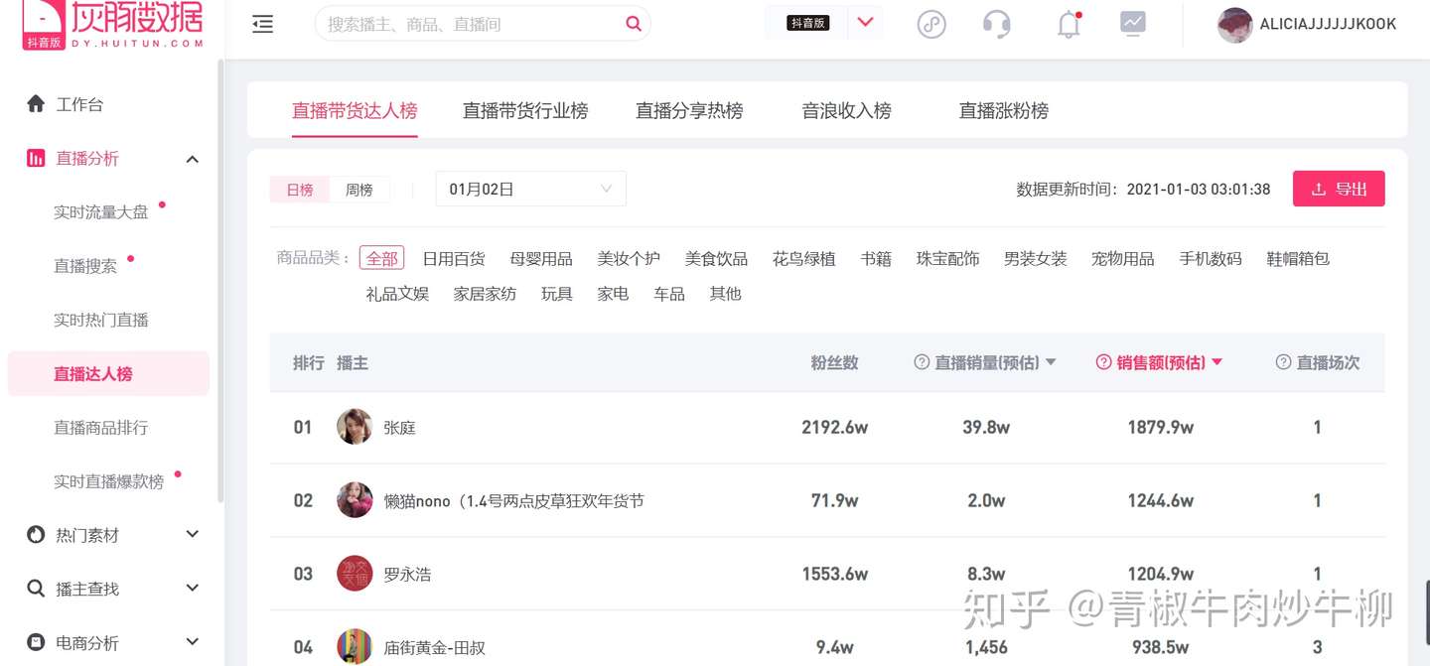This screenshot has width=1430, height=666.
Task: Click the sidebar collapse menu icon
Action: click(x=262, y=24)
